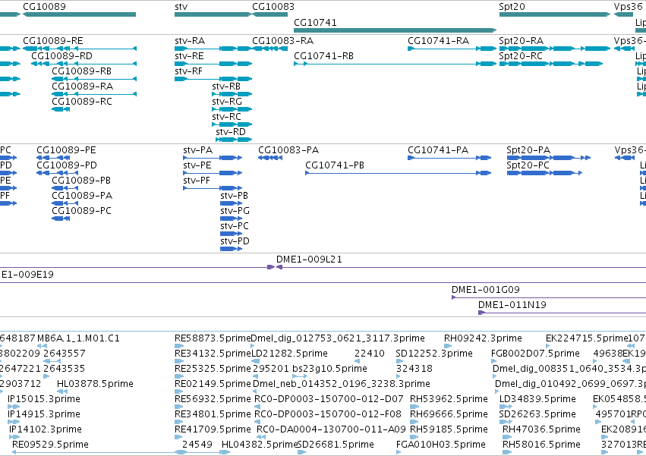This screenshot has width=646, height=456.
Task: Click protein CG10089-PE label
Action: coord(66,150)
